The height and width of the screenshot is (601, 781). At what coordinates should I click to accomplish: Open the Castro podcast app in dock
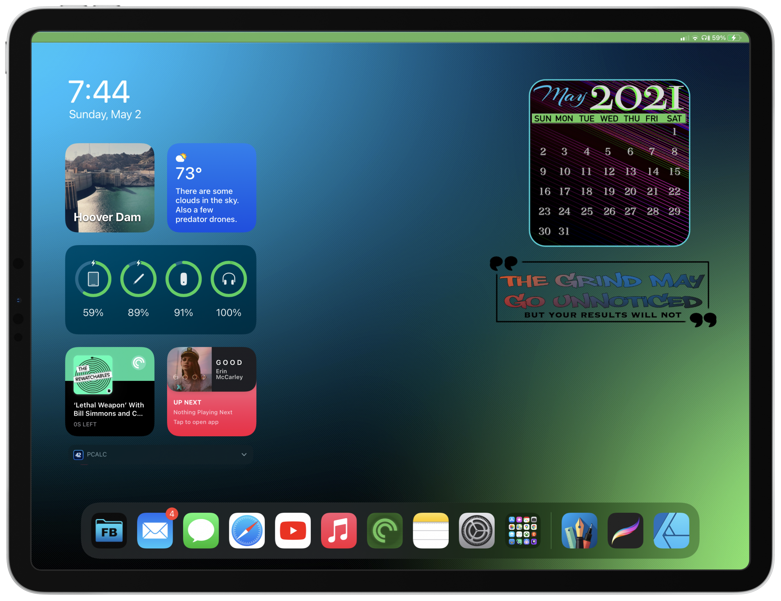pos(385,531)
